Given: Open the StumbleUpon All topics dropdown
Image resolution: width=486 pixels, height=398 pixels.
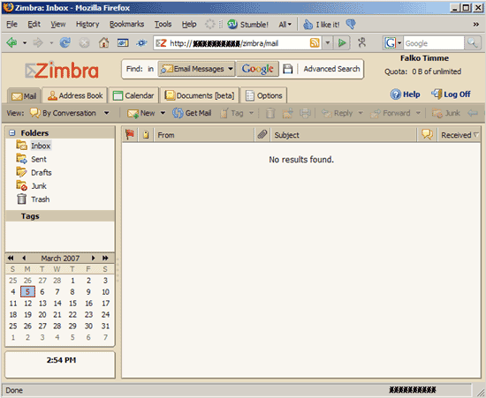Looking at the screenshot, I should pos(285,24).
